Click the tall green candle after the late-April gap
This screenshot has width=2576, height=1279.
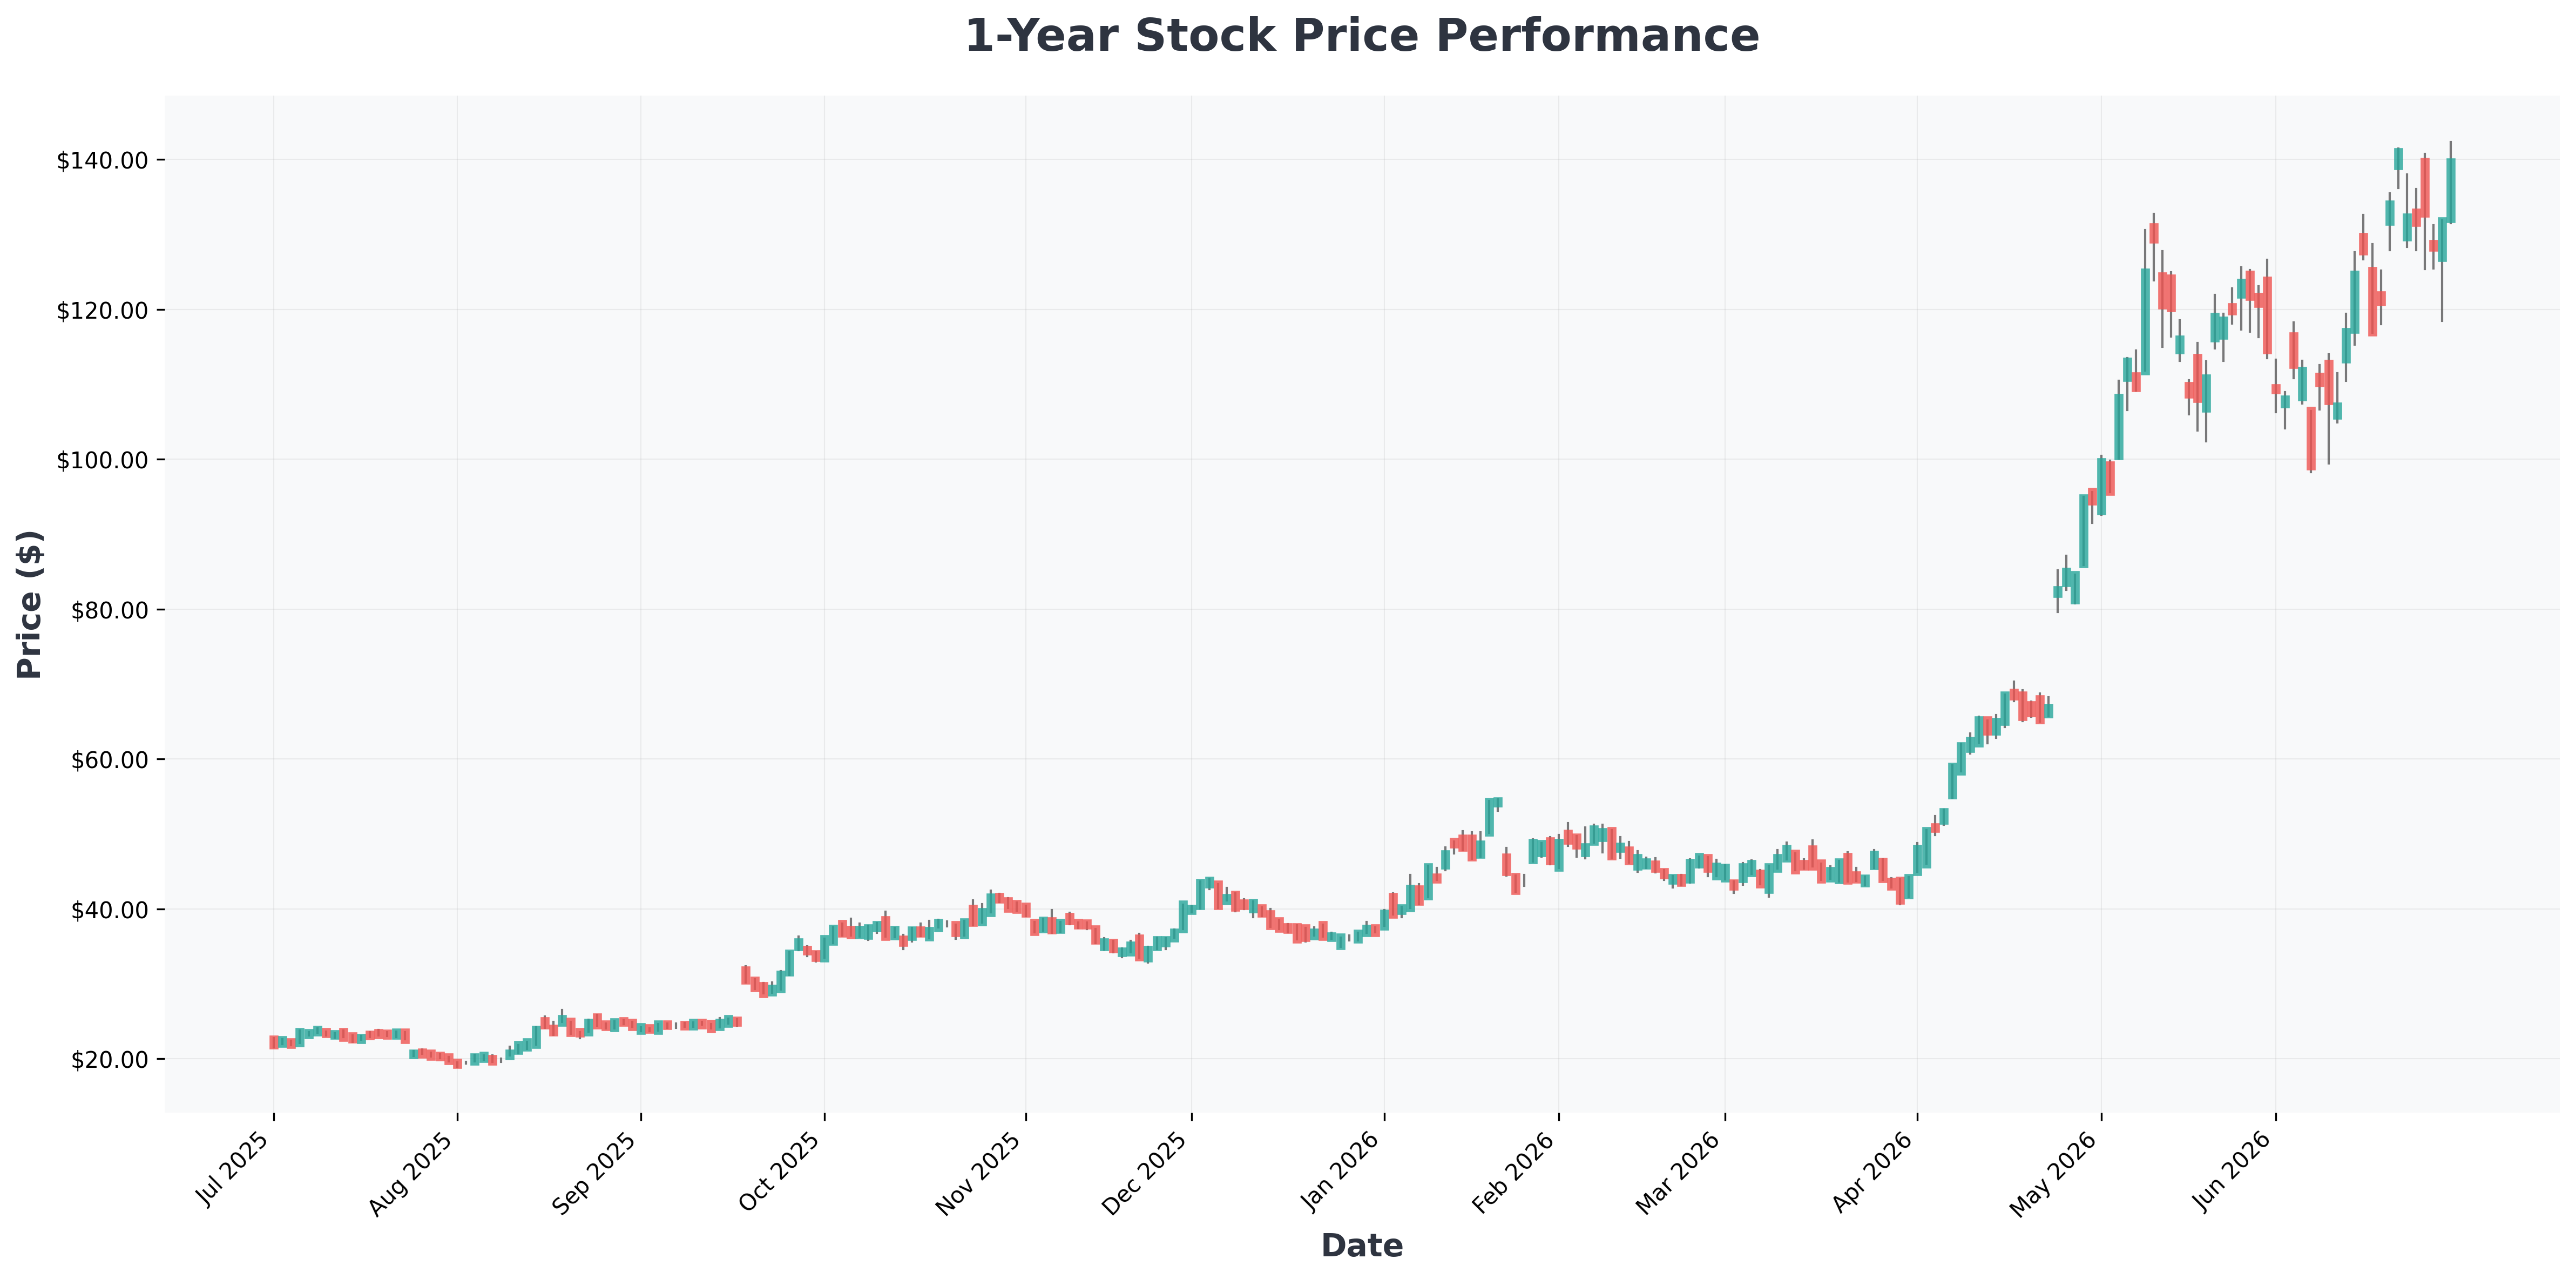[2083, 531]
